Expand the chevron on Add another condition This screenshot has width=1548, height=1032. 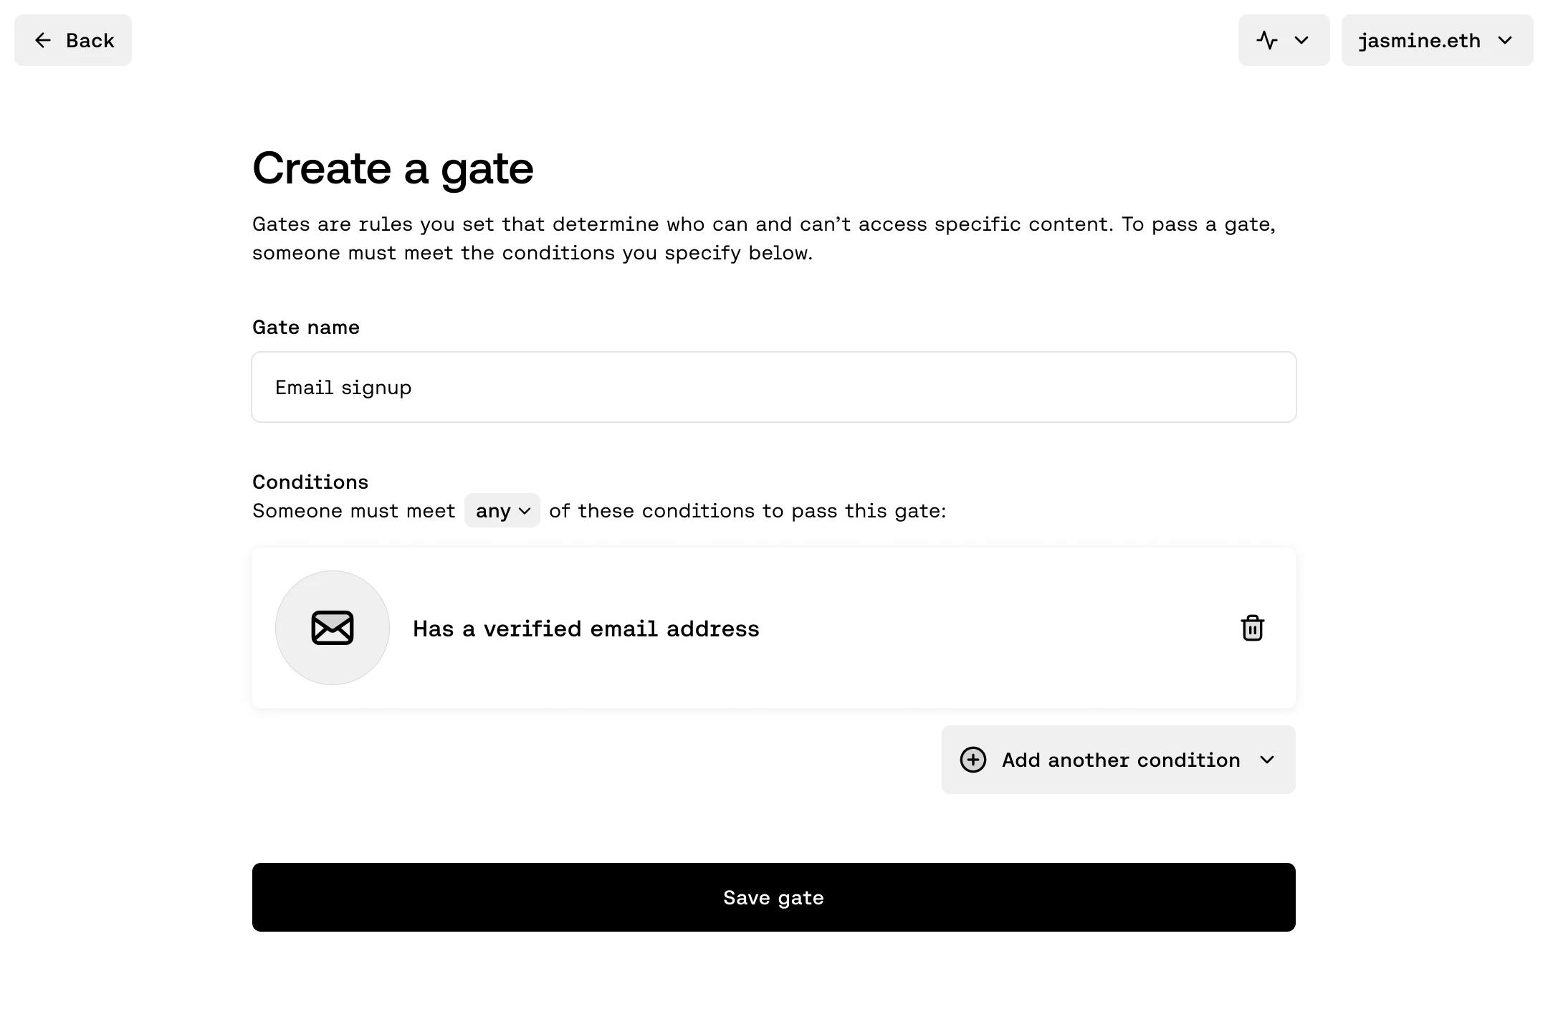(x=1267, y=760)
